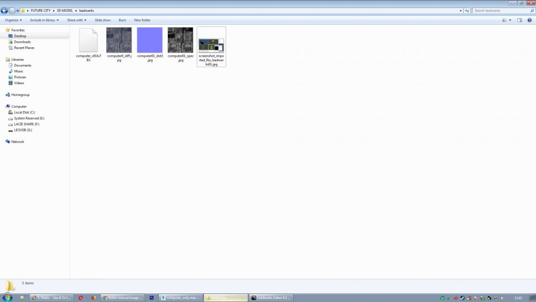Open System Reserved (E:) drive

pos(29,119)
